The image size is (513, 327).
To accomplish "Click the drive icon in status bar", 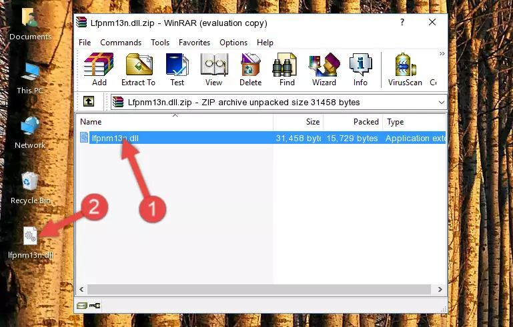I will tap(82, 306).
